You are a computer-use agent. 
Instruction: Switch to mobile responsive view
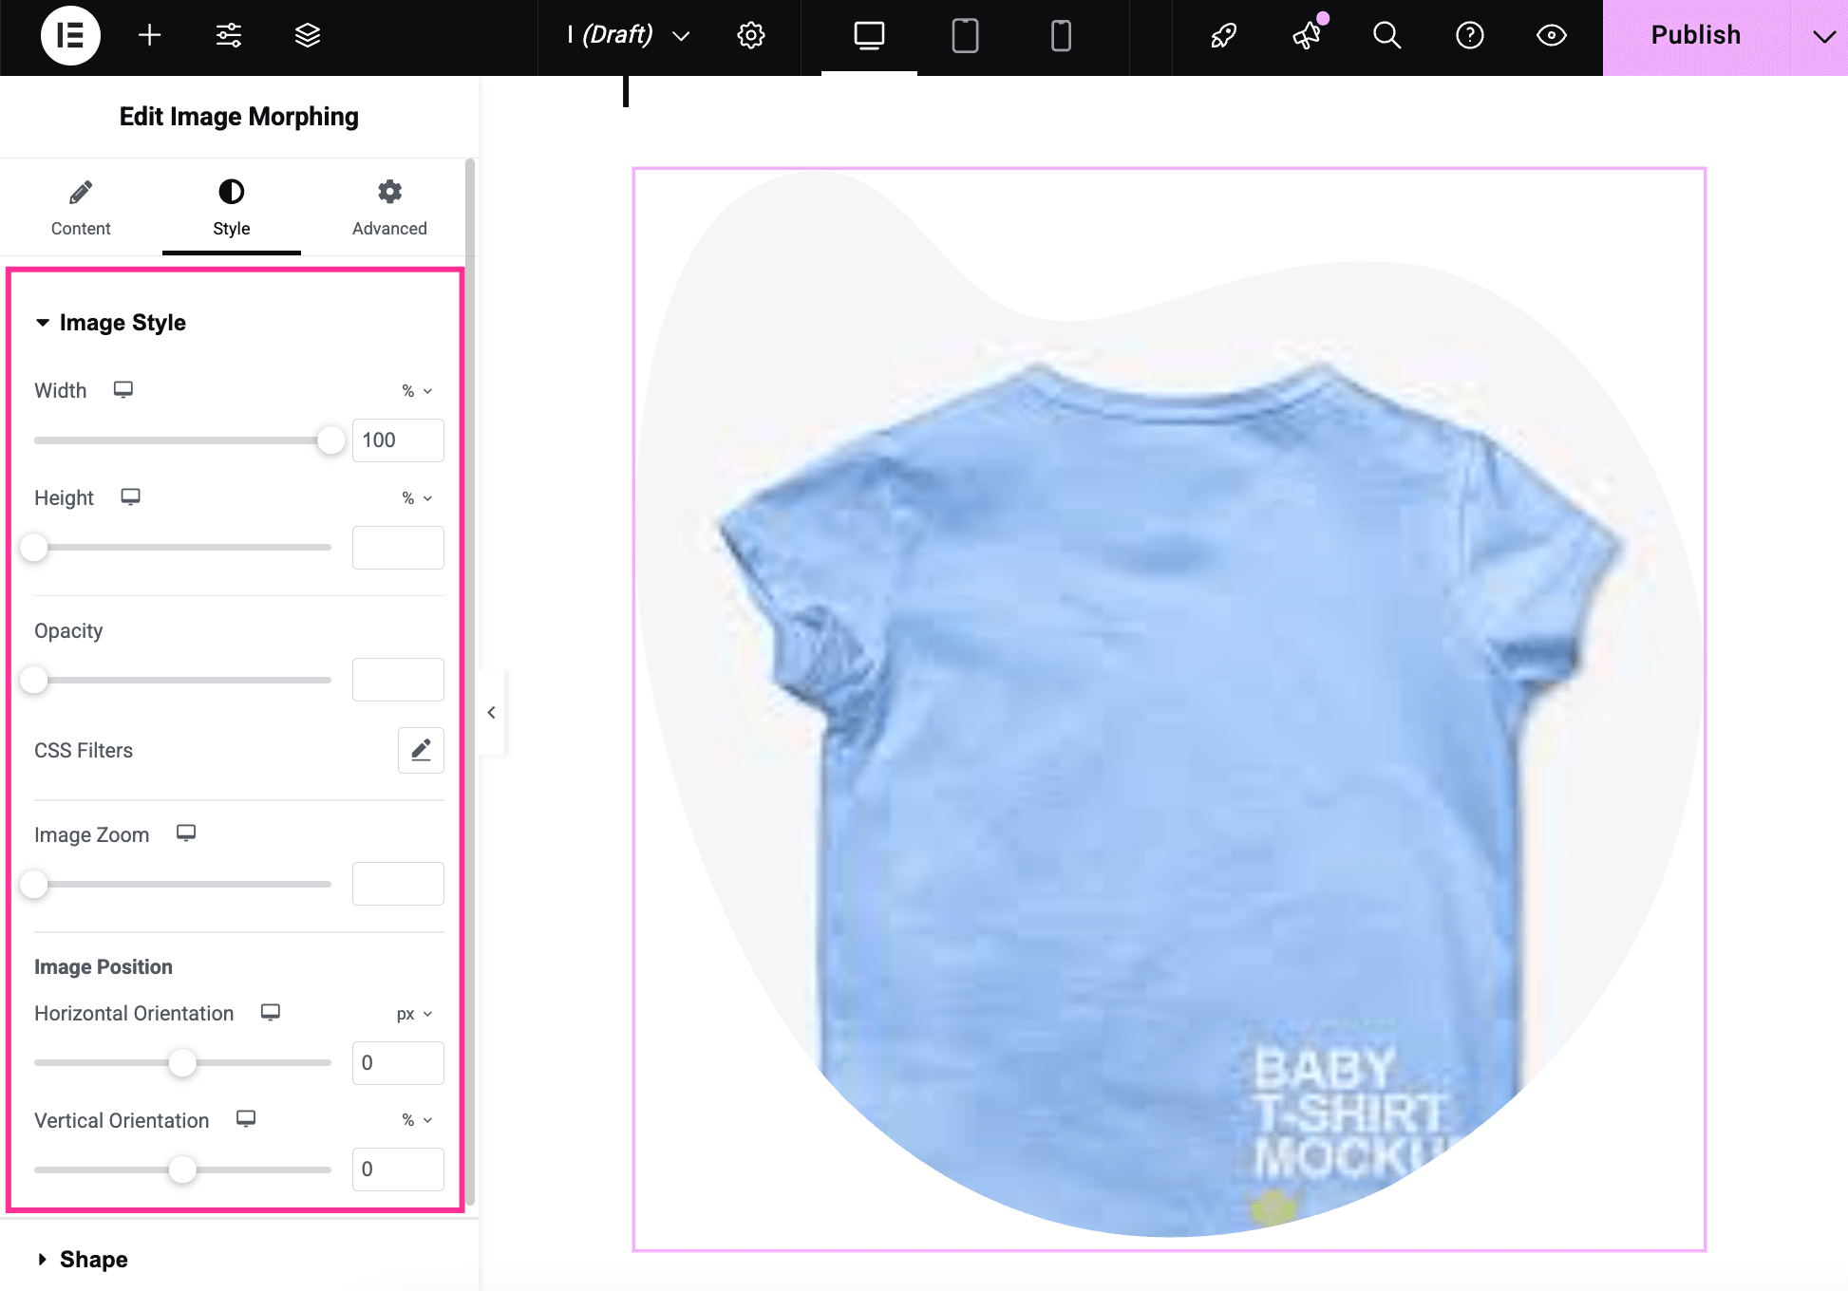click(x=1061, y=36)
